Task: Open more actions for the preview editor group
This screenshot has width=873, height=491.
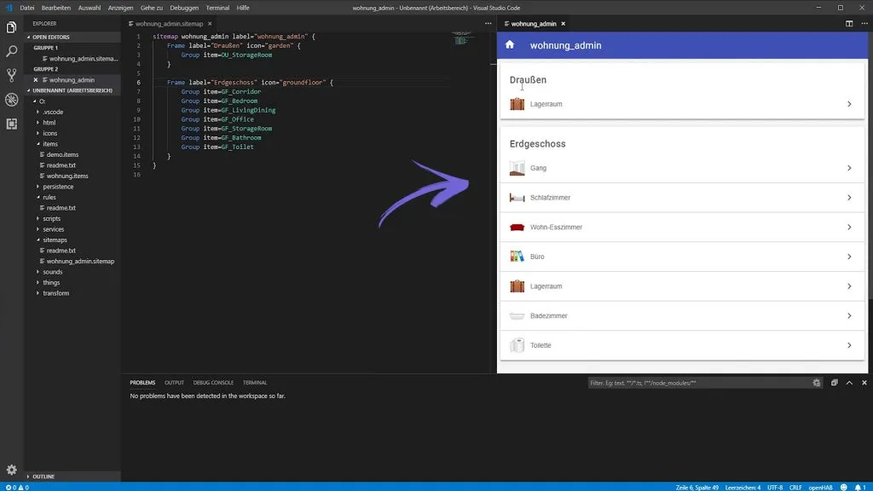Action: click(864, 23)
